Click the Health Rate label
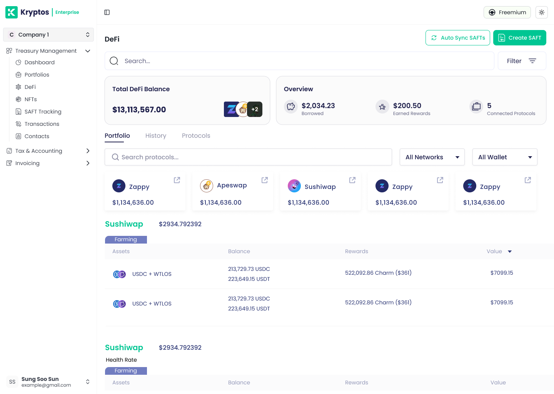The width and height of the screenshot is (554, 394). click(121, 360)
